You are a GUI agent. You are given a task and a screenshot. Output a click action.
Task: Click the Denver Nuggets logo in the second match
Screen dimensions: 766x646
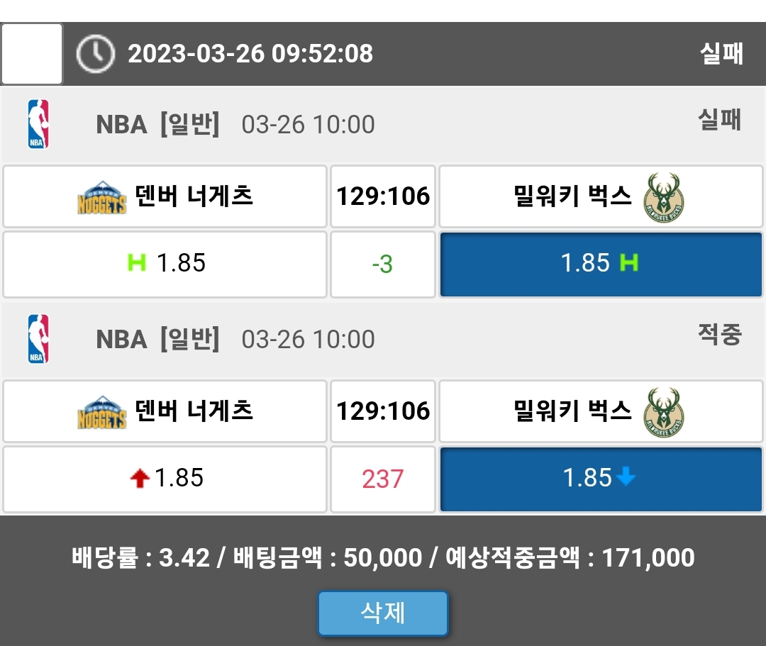(101, 412)
